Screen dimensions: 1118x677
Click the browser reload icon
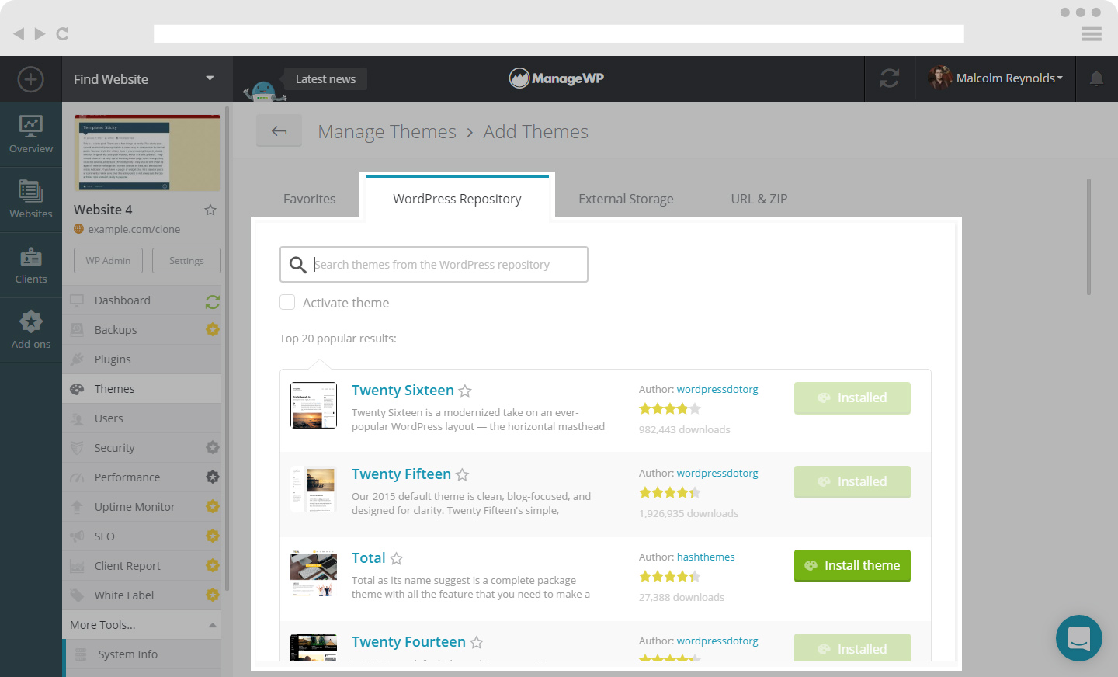click(x=63, y=33)
